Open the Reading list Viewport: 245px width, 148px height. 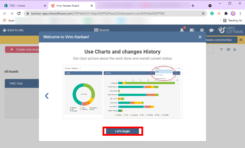[232, 20]
